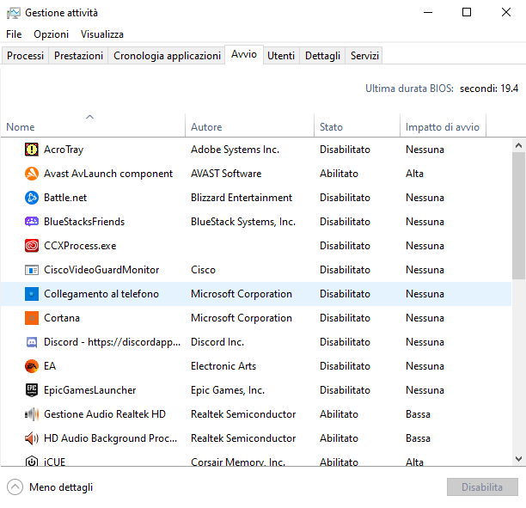Select the EpicGamesLauncher entry name
526x508 pixels.
(90, 390)
